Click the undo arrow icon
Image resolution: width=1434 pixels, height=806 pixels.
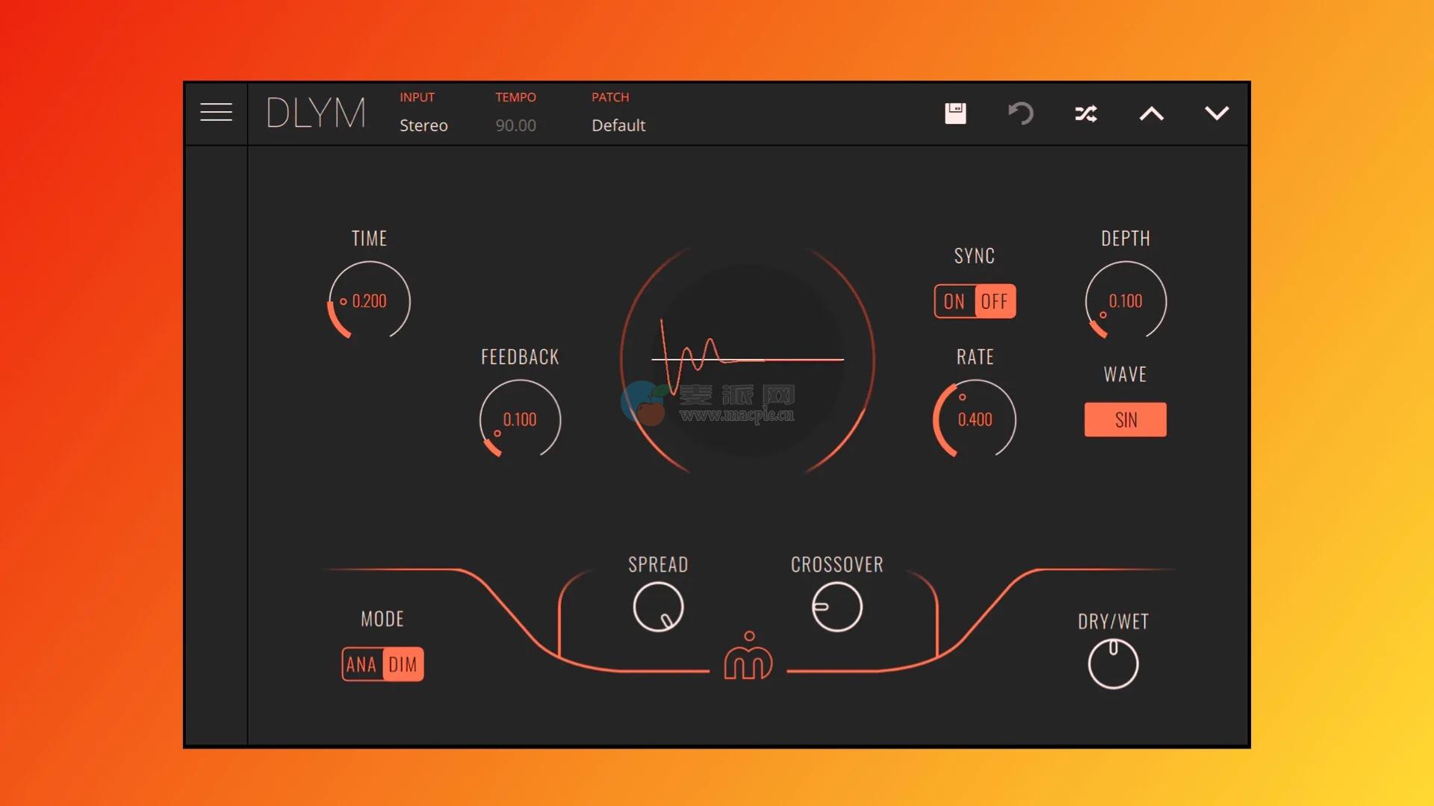pos(1020,113)
